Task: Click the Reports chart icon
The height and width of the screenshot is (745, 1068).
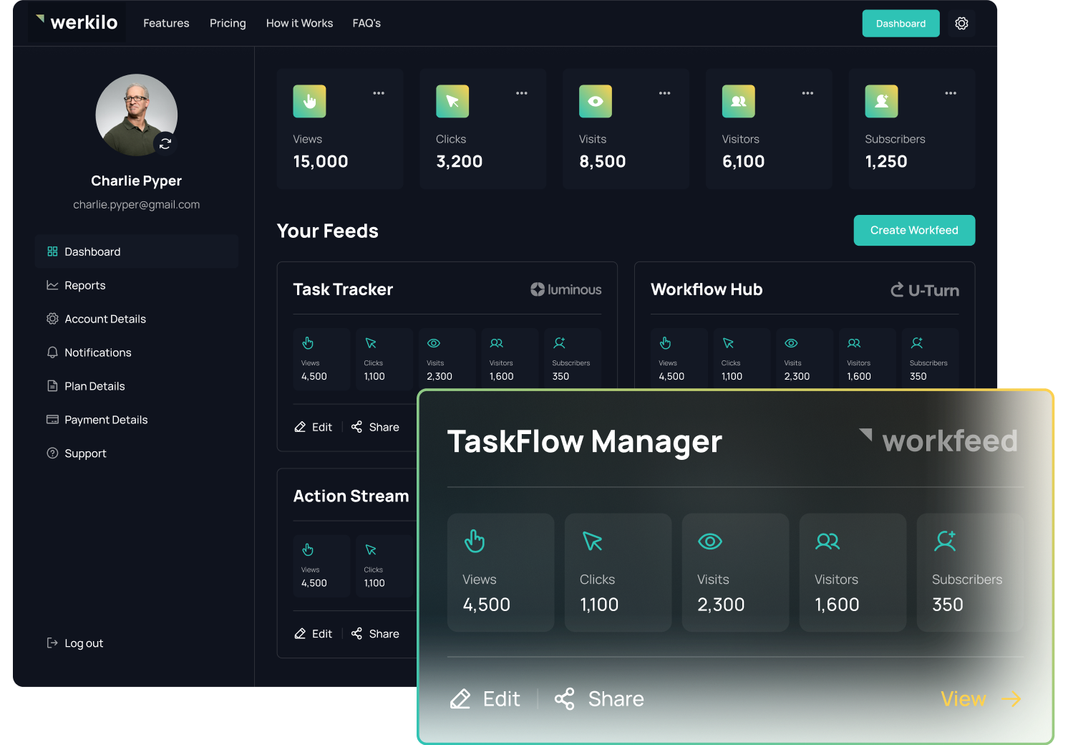Action: click(52, 285)
